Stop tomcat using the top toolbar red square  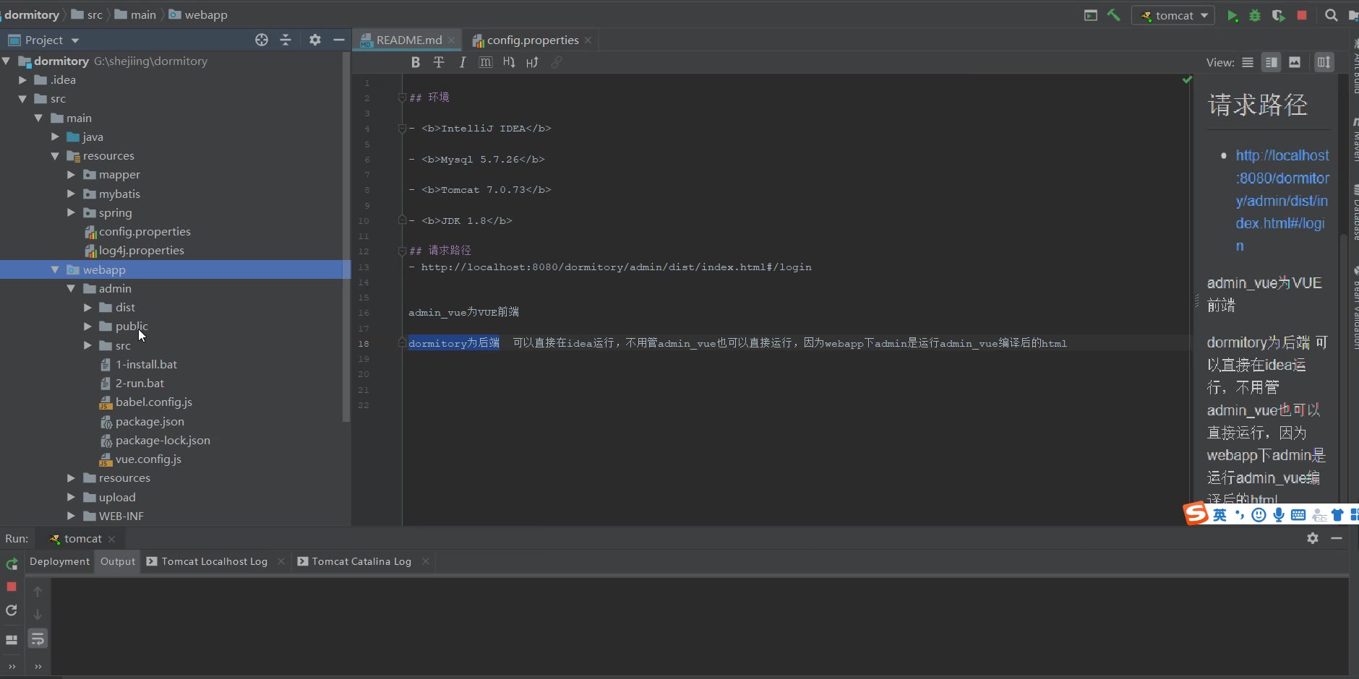pyautogui.click(x=1302, y=15)
